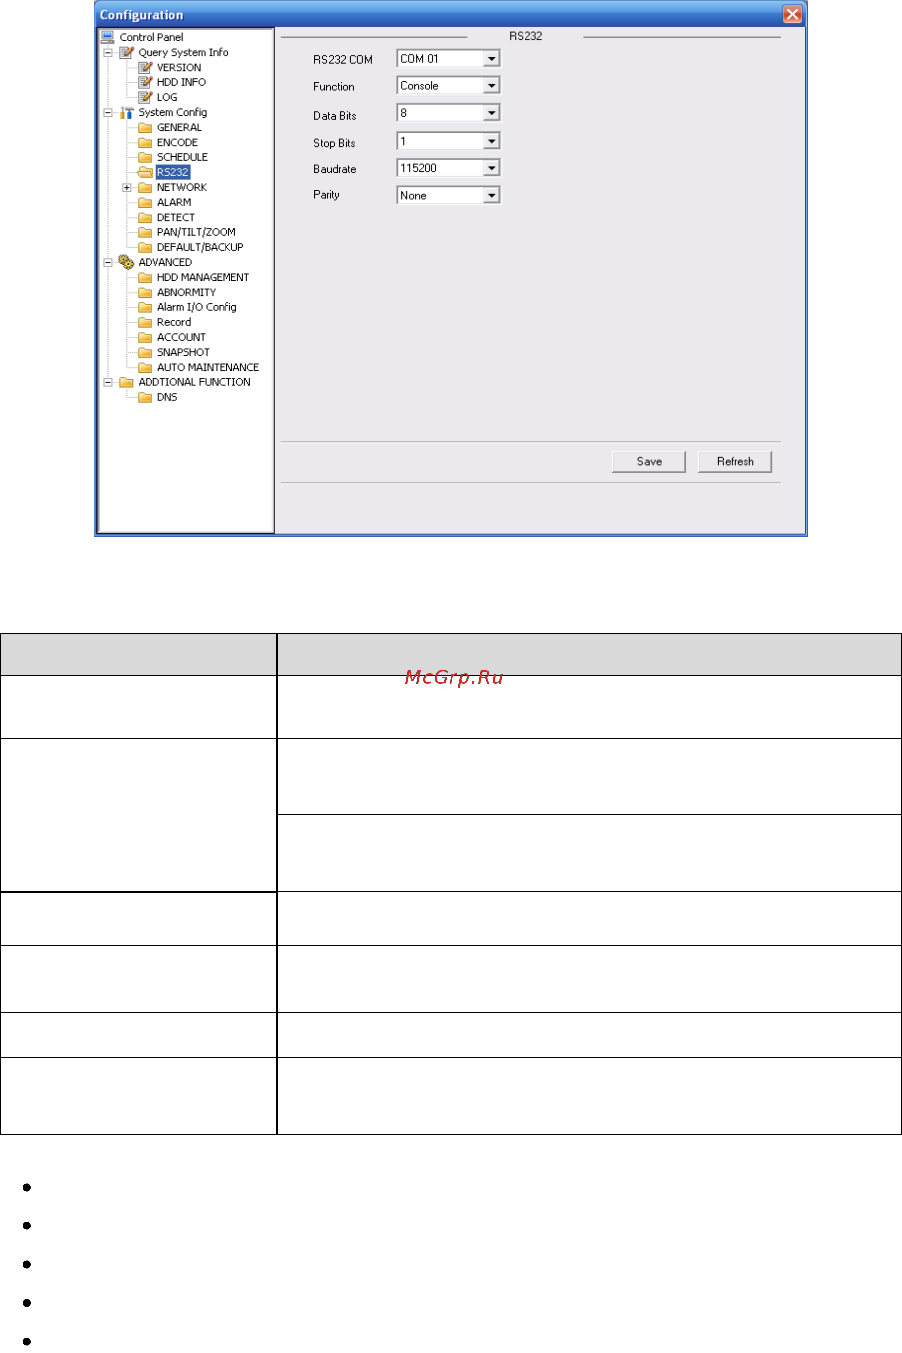Image resolution: width=902 pixels, height=1353 pixels.
Task: Click the PAN/TILT/ZOOM folder icon
Action: pos(146,232)
